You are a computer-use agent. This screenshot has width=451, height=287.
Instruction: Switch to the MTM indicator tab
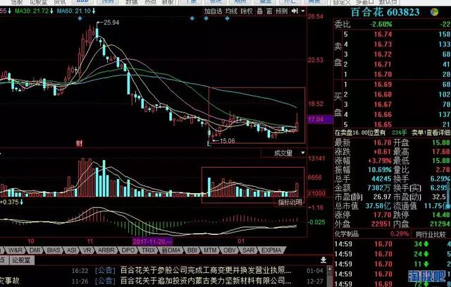coord(210,250)
